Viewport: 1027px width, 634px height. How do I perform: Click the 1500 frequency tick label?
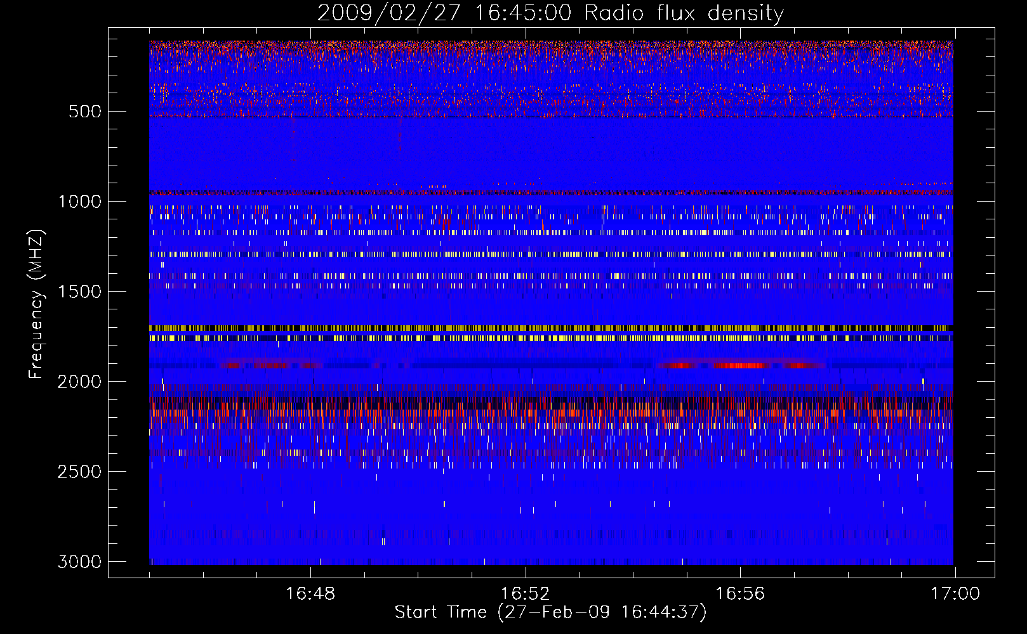[x=79, y=292]
